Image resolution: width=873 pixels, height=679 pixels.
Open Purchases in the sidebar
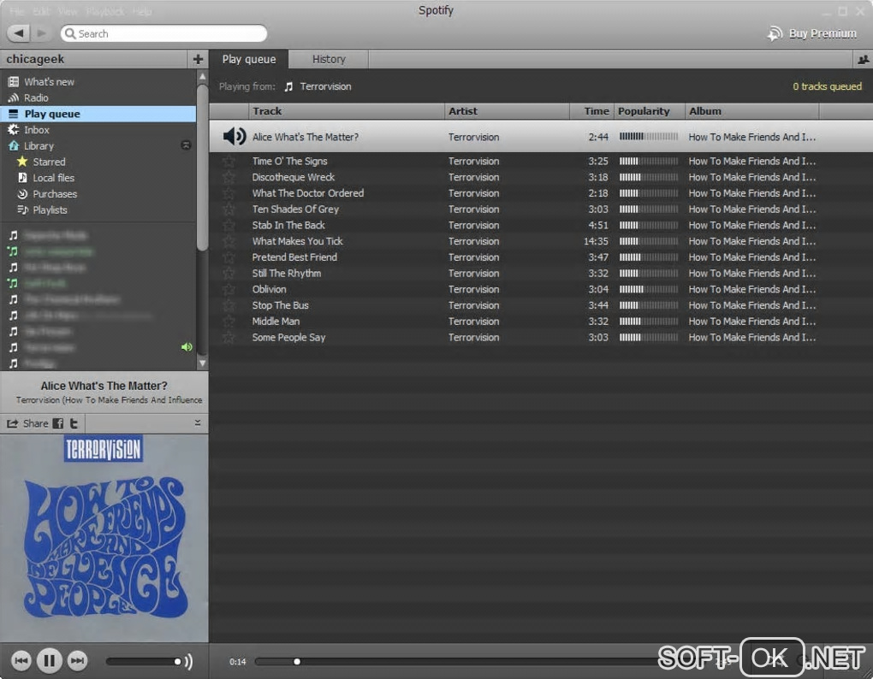point(55,194)
